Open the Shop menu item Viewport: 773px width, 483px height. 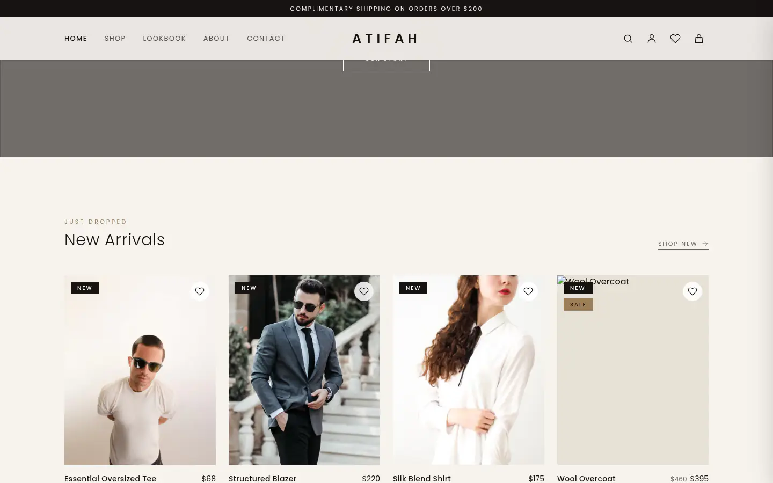(x=115, y=39)
